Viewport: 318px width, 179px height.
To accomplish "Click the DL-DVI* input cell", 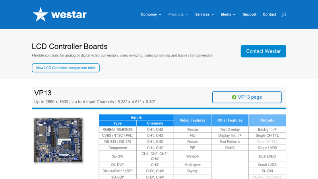I will point(118,165).
